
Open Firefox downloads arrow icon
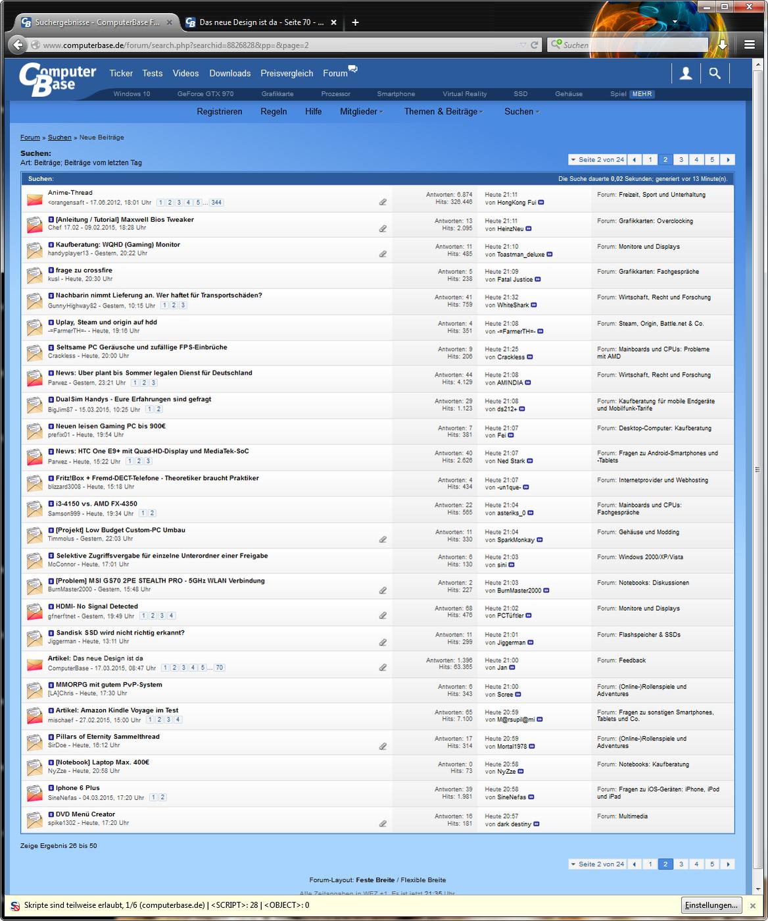click(x=722, y=45)
